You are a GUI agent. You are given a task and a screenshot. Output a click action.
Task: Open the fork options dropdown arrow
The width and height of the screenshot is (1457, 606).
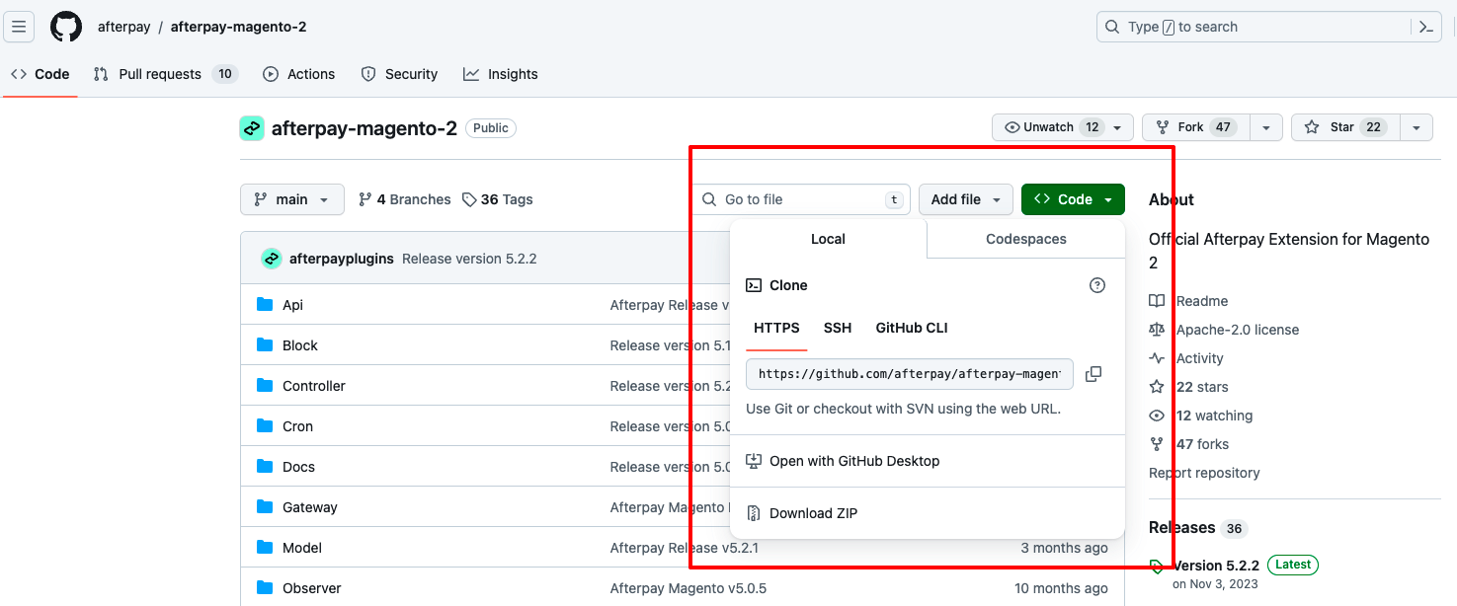1266,127
